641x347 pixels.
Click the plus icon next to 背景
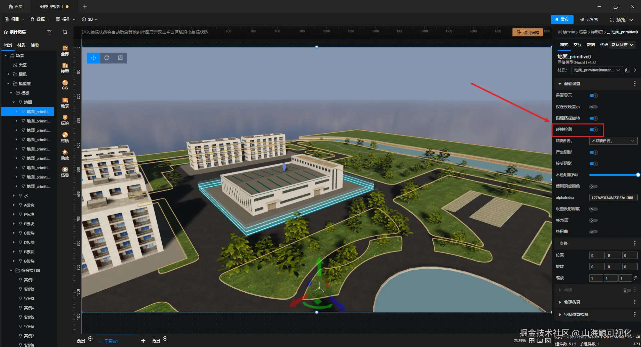coord(165,339)
